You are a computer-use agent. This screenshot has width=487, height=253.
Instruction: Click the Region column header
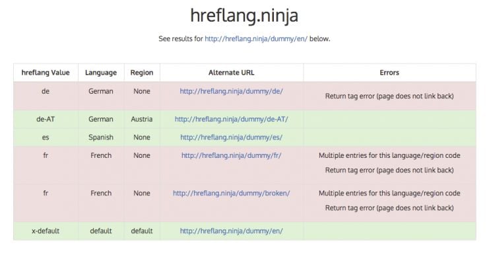coord(142,73)
